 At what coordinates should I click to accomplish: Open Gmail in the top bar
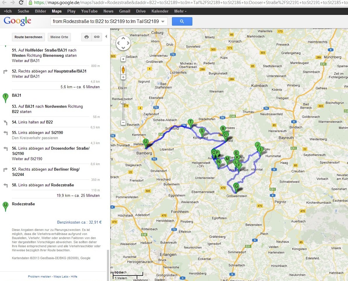tap(124, 11)
